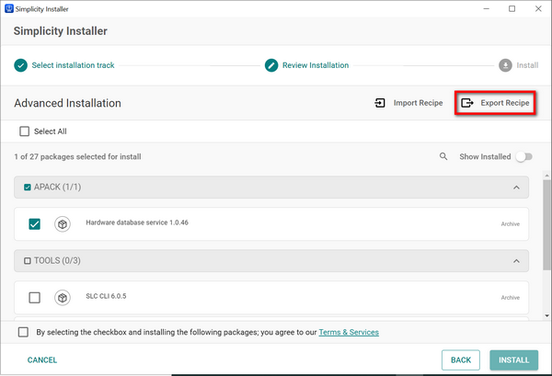
Task: Click the Simplicity Installer app icon in title bar
Action: (x=9, y=9)
